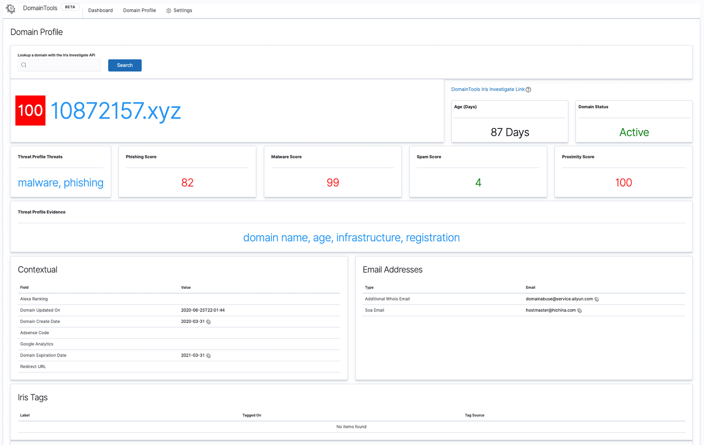Click the Phishing Score value 82
The height and width of the screenshot is (445, 704).
pyautogui.click(x=187, y=183)
